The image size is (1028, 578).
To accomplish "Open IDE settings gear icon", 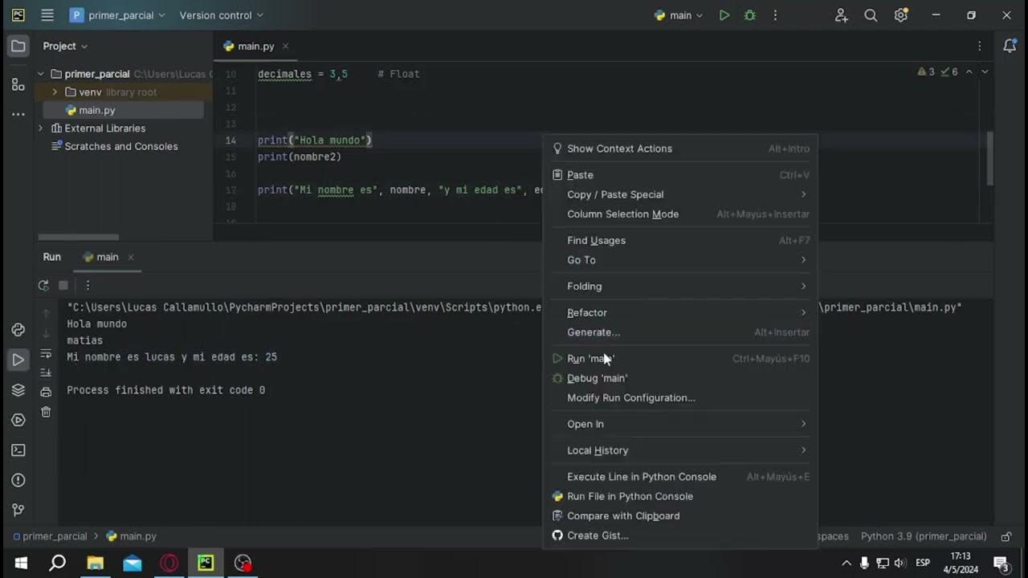I will pyautogui.click(x=901, y=15).
